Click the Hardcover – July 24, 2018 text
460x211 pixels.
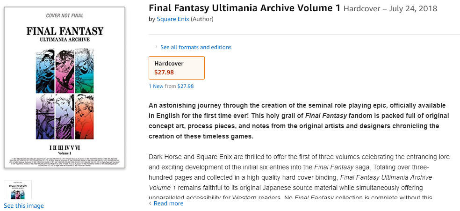click(390, 8)
